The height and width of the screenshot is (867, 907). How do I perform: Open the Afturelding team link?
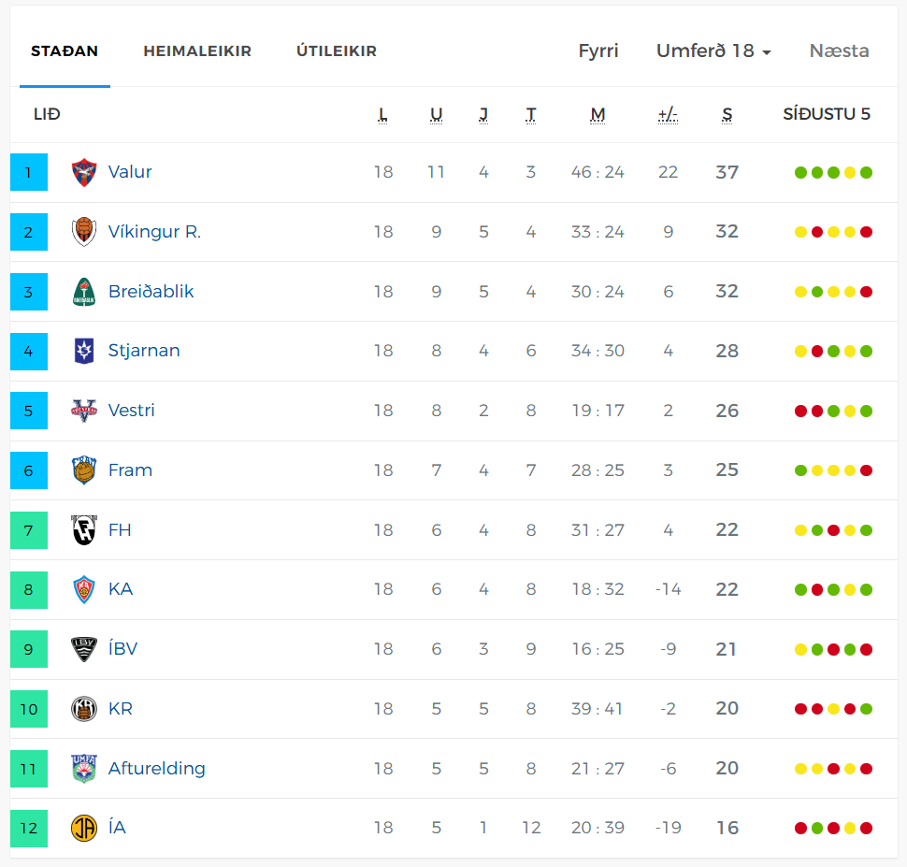pos(156,768)
